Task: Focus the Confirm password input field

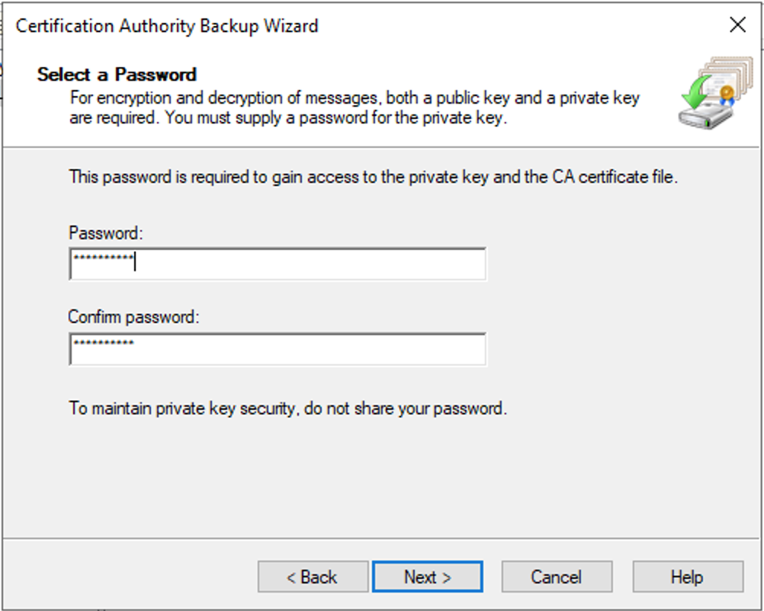Action: point(305,349)
